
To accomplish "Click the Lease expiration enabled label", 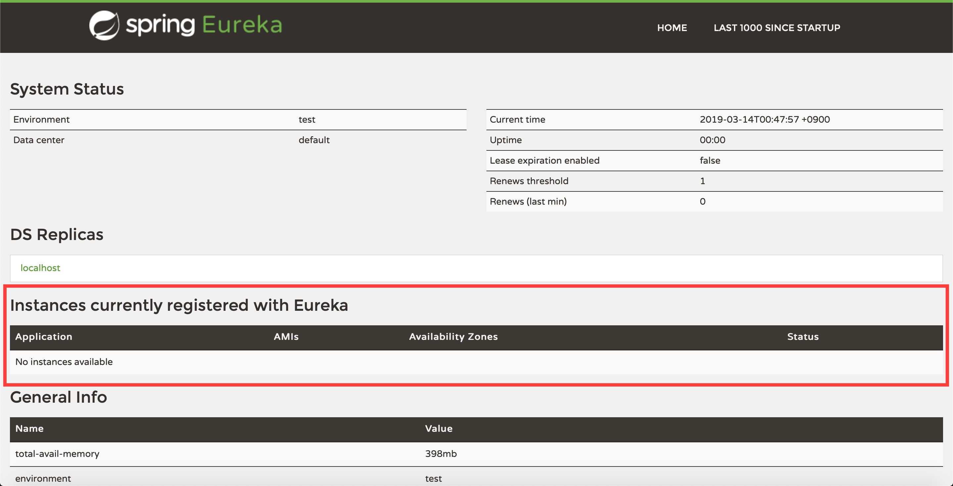I will (545, 160).
